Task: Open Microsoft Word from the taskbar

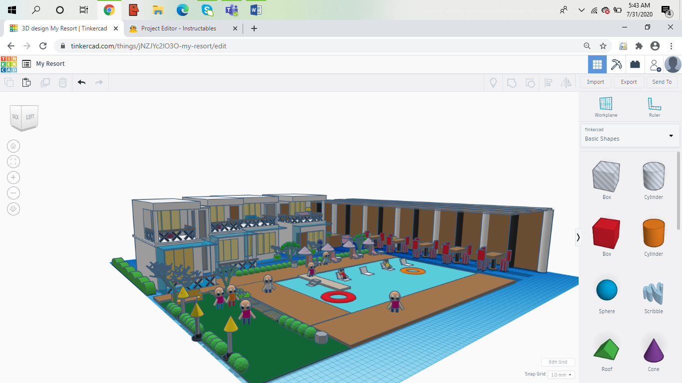Action: (256, 10)
